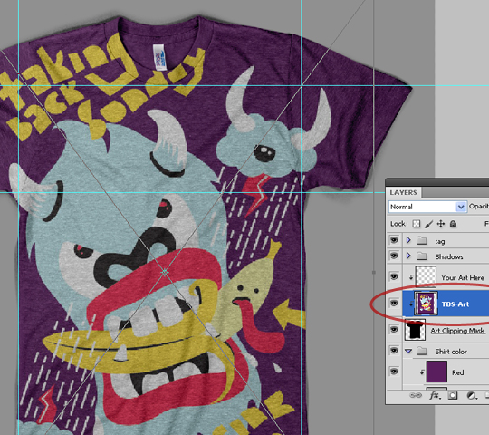Click the lock all padlock icon
The width and height of the screenshot is (489, 435).
pyautogui.click(x=453, y=224)
